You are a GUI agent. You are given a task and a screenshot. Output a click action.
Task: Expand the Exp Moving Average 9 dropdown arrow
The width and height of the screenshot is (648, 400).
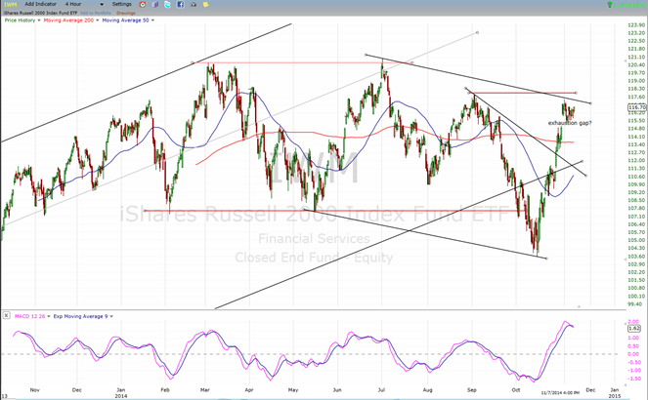111,317
